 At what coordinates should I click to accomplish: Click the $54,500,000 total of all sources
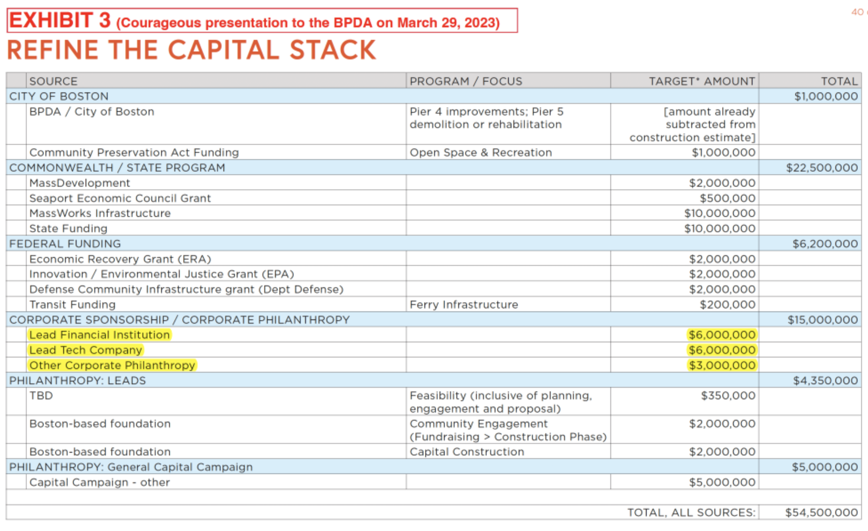coord(821,513)
